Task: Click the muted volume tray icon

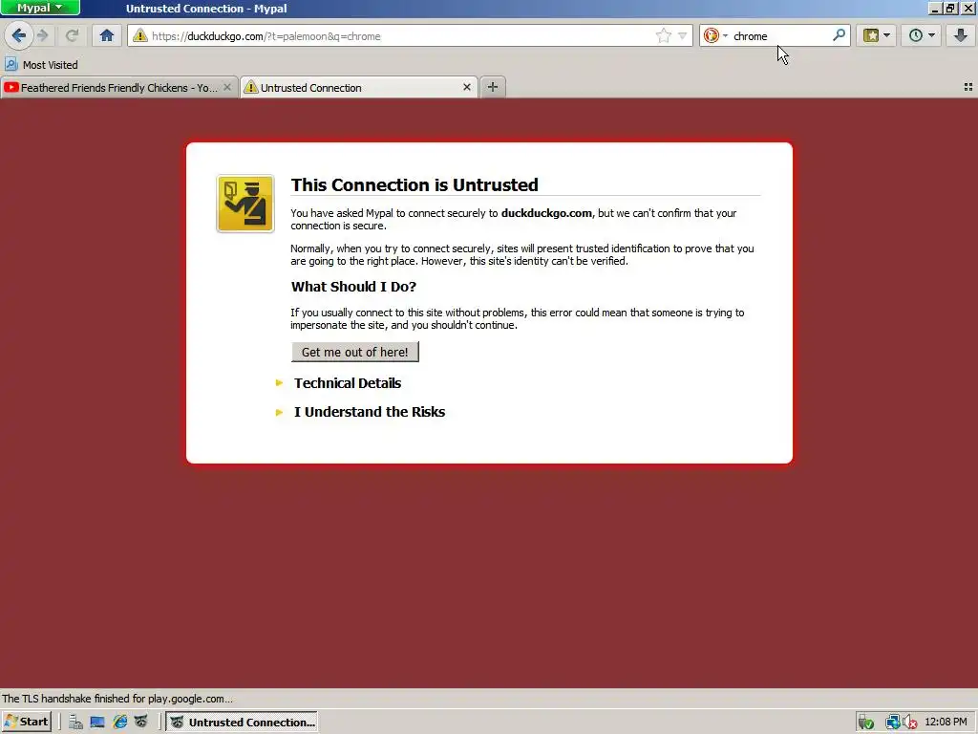Action: (910, 723)
